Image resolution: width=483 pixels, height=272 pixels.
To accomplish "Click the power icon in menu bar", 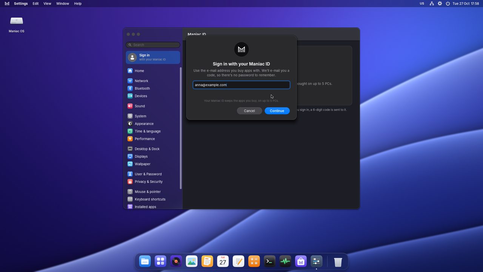I will [448, 3].
